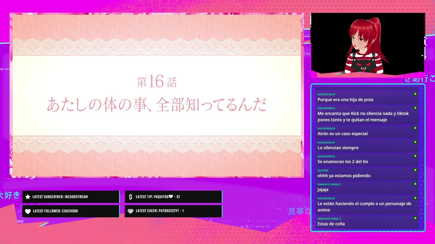Screen dimensions: 435x244
Task: Click the dollar icon beside Latest Tip
Action: [x=130, y=197]
